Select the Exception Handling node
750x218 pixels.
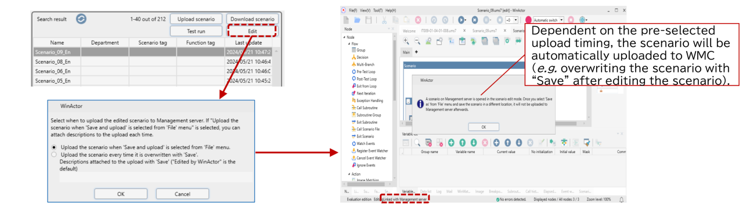point(368,100)
